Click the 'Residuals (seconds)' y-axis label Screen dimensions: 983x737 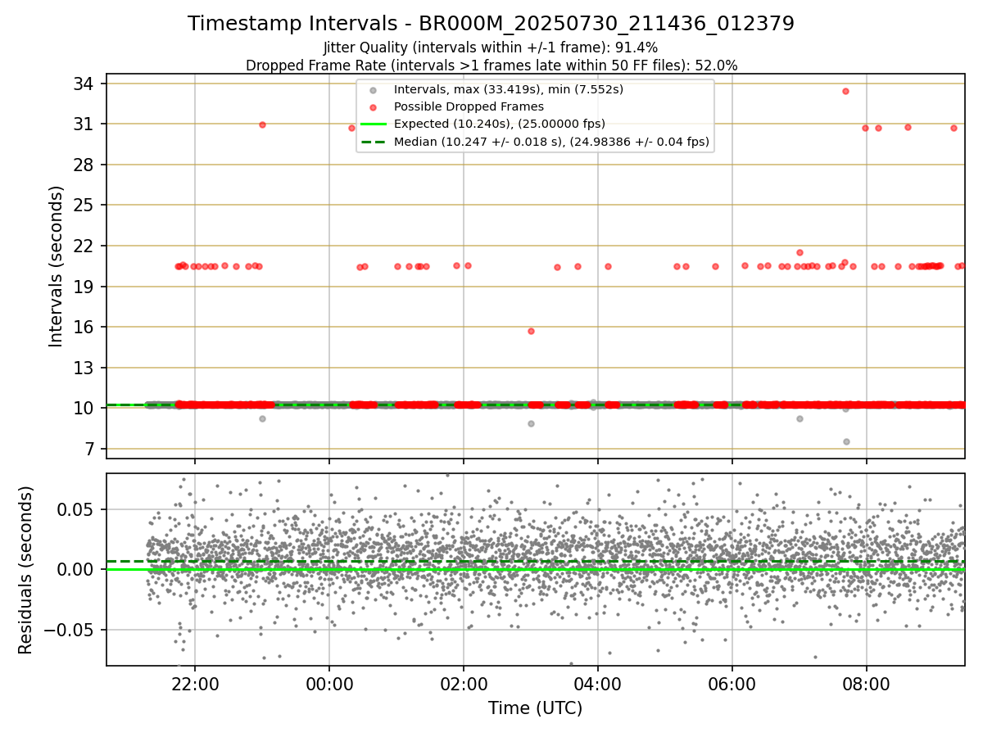click(x=26, y=570)
